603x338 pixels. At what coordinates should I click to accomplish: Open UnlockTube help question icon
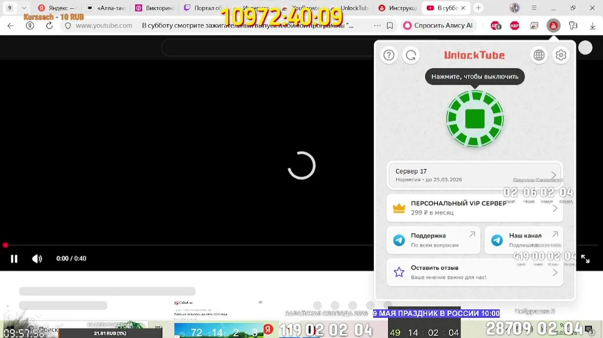[389, 55]
